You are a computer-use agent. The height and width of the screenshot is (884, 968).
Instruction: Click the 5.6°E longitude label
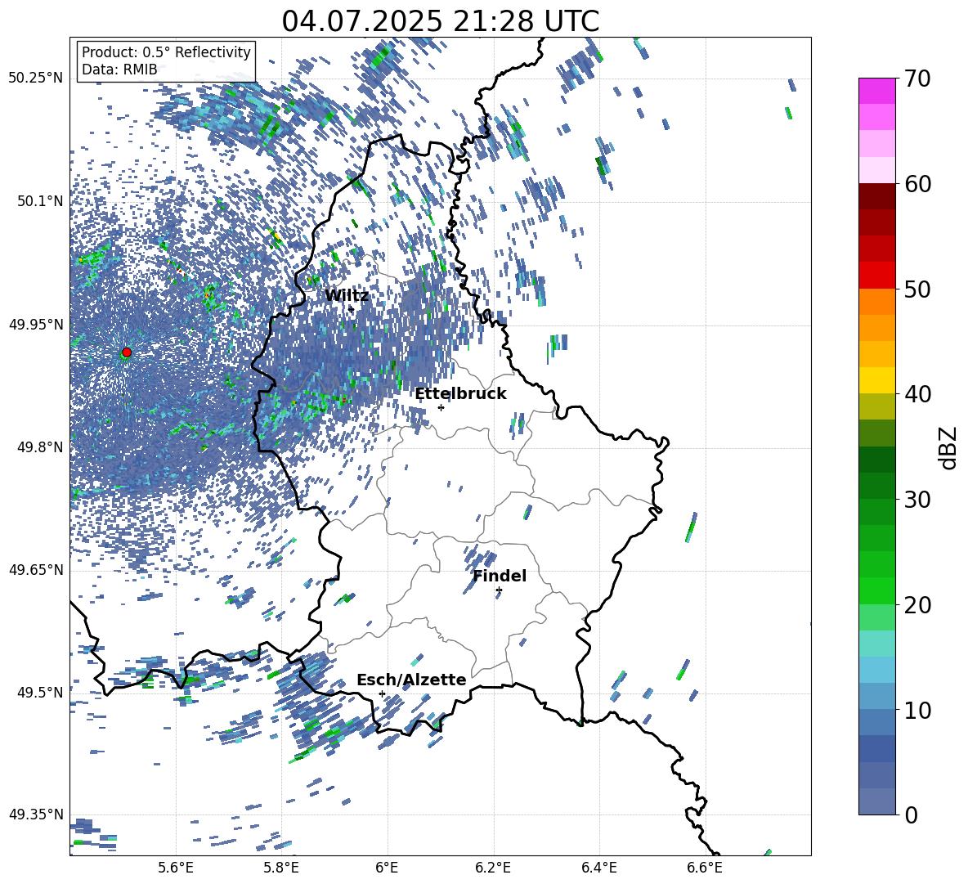pos(175,868)
